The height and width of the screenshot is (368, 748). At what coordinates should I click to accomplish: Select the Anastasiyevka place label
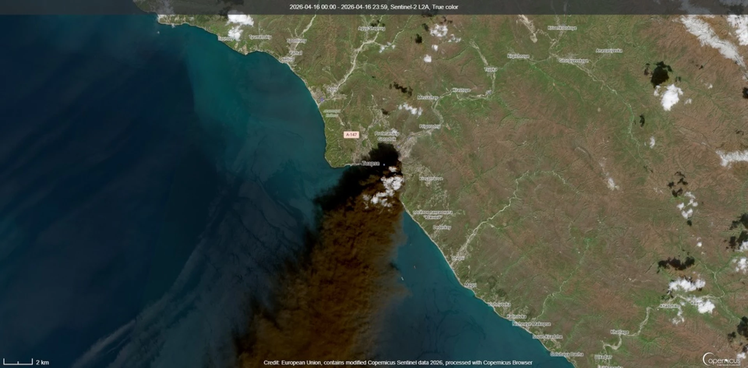[x=609, y=51]
